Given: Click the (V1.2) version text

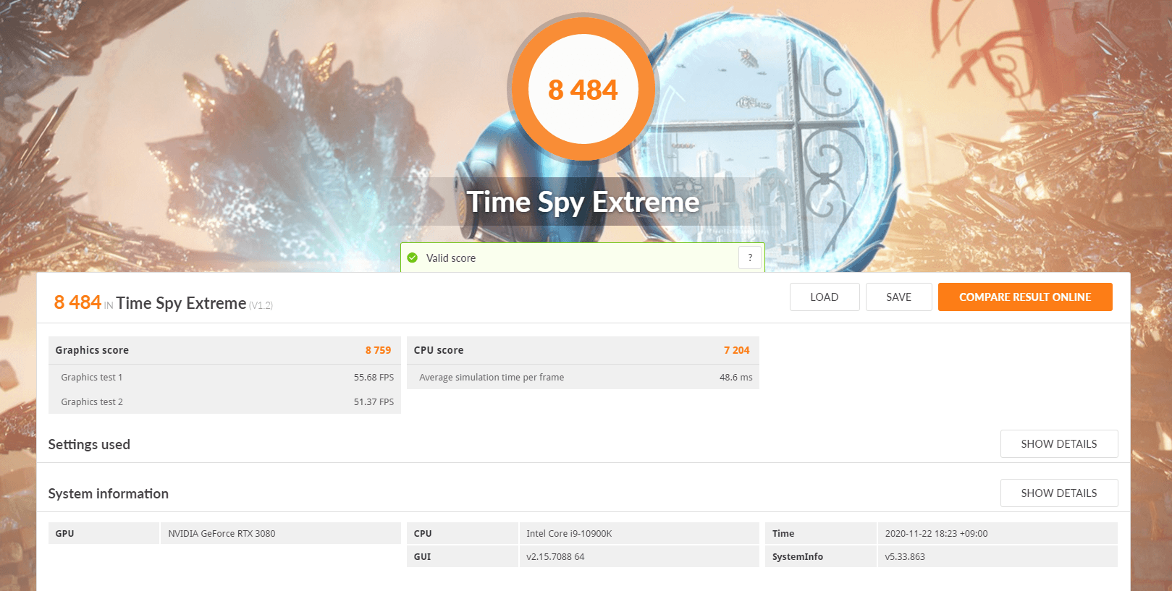Looking at the screenshot, I should 261,306.
